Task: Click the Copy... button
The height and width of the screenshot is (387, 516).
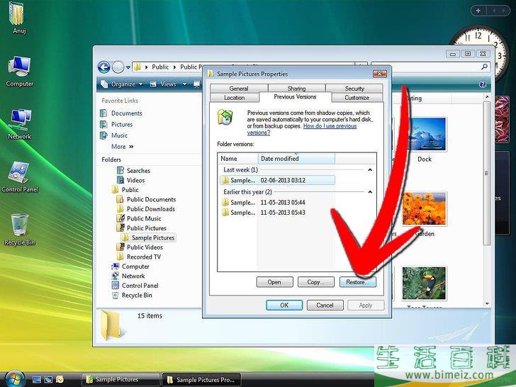Action: click(316, 282)
